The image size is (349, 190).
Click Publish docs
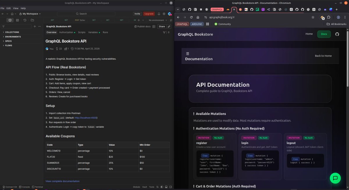142,26
